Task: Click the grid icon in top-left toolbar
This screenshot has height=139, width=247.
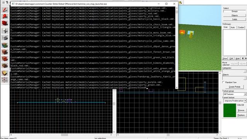Action: pyautogui.click(x=3, y=2)
